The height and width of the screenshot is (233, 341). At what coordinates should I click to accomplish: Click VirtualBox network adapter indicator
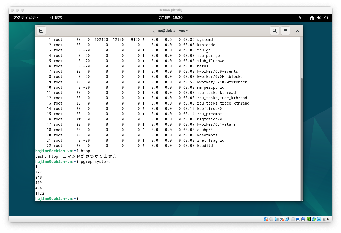[282, 219]
